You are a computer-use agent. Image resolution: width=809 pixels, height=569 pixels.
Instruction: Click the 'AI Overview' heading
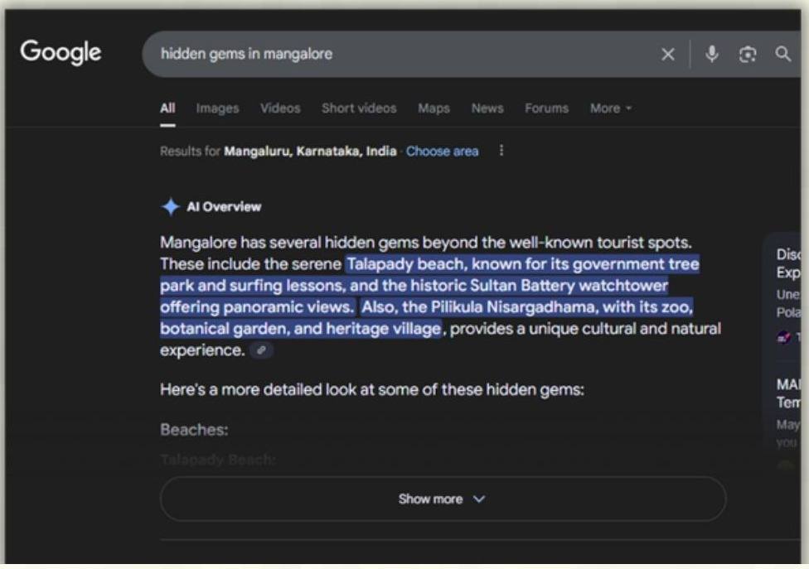(x=224, y=207)
